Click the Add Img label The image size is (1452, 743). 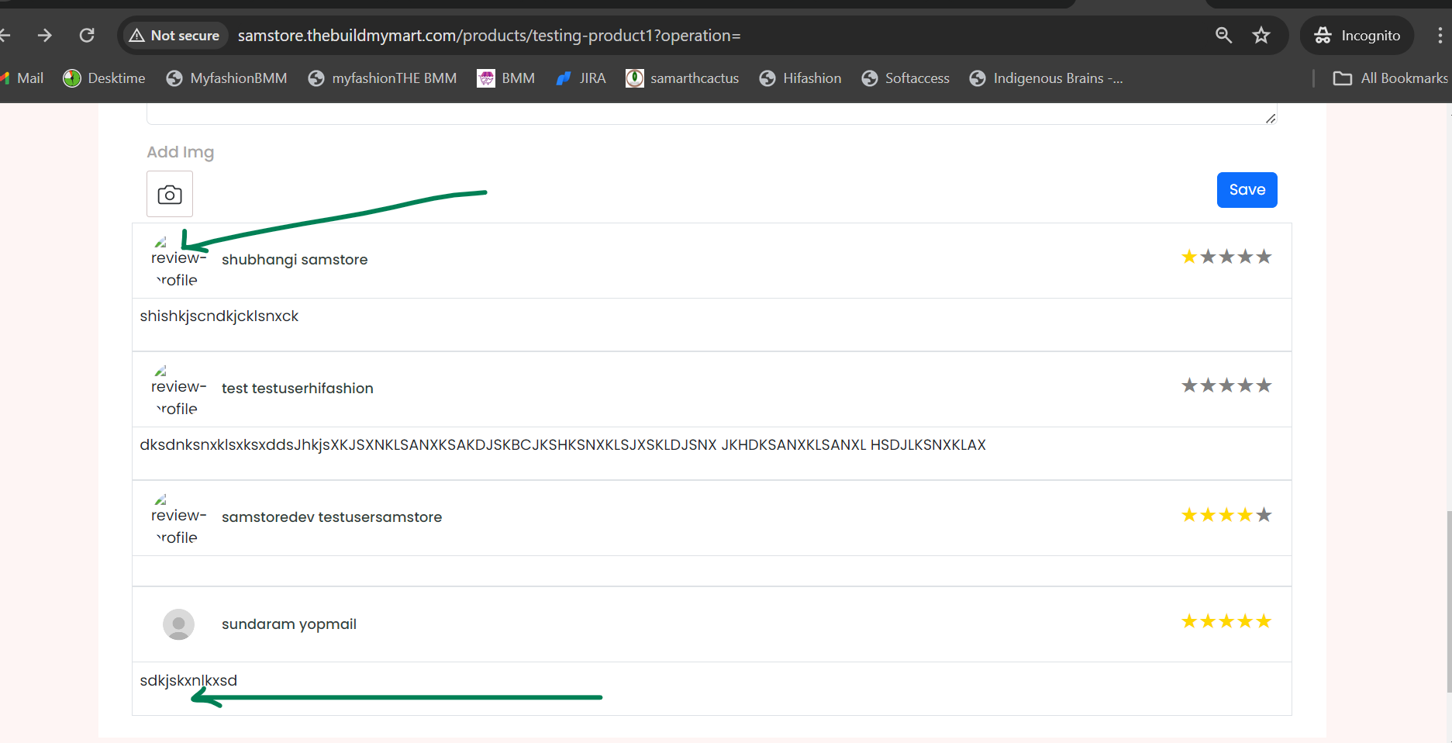coord(181,152)
